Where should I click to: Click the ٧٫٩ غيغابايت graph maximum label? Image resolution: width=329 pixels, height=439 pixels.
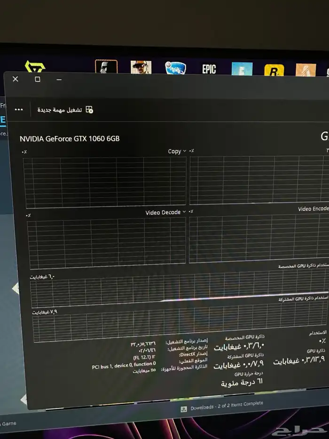tap(45, 312)
